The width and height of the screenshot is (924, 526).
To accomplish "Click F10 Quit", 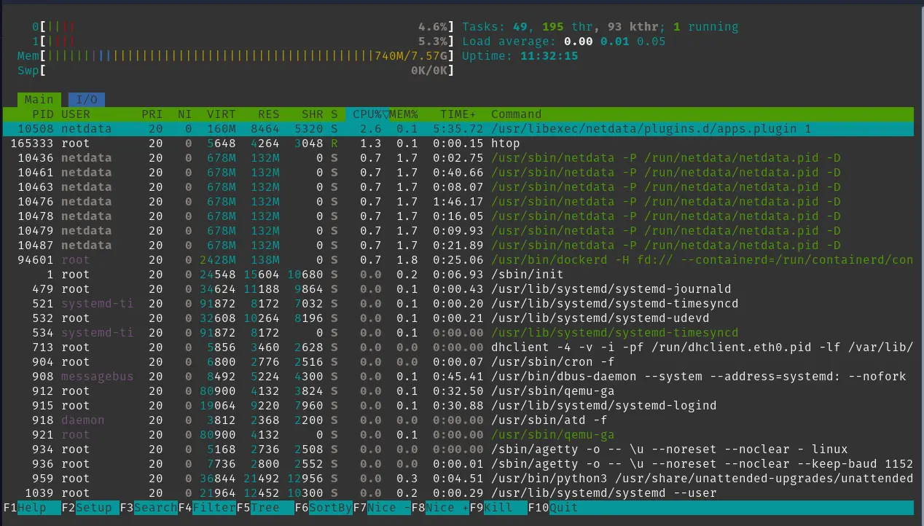I will (554, 507).
